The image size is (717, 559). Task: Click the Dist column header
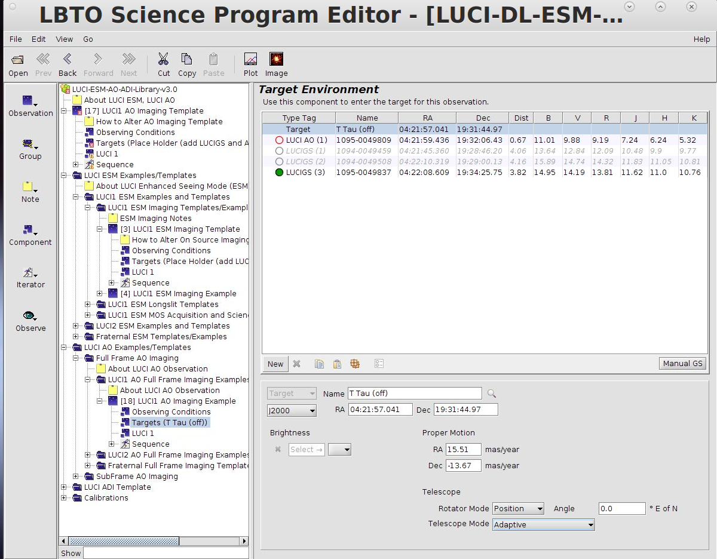520,118
